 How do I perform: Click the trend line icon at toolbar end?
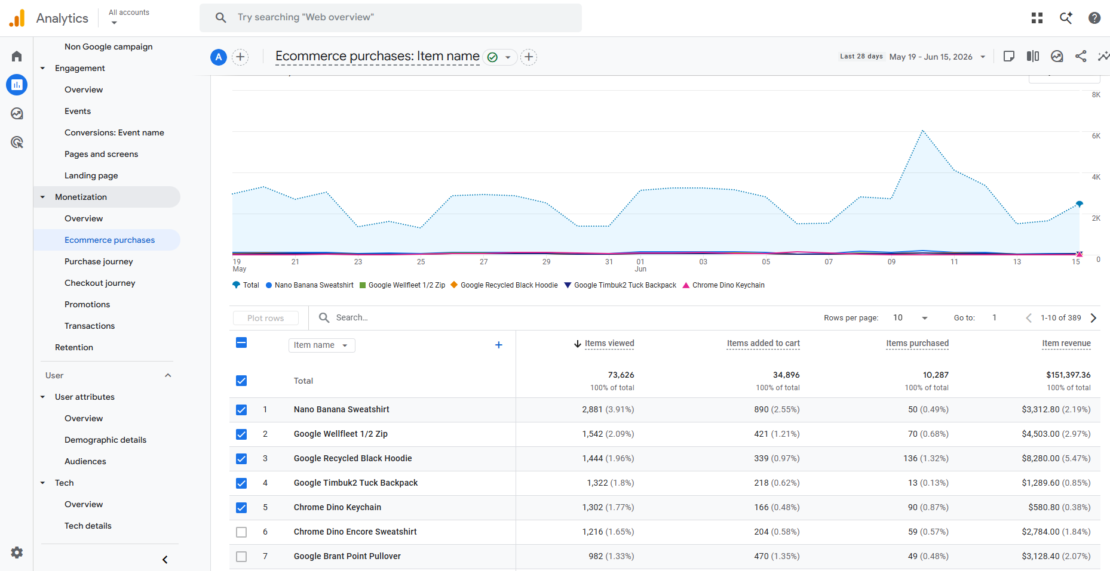click(x=1103, y=56)
